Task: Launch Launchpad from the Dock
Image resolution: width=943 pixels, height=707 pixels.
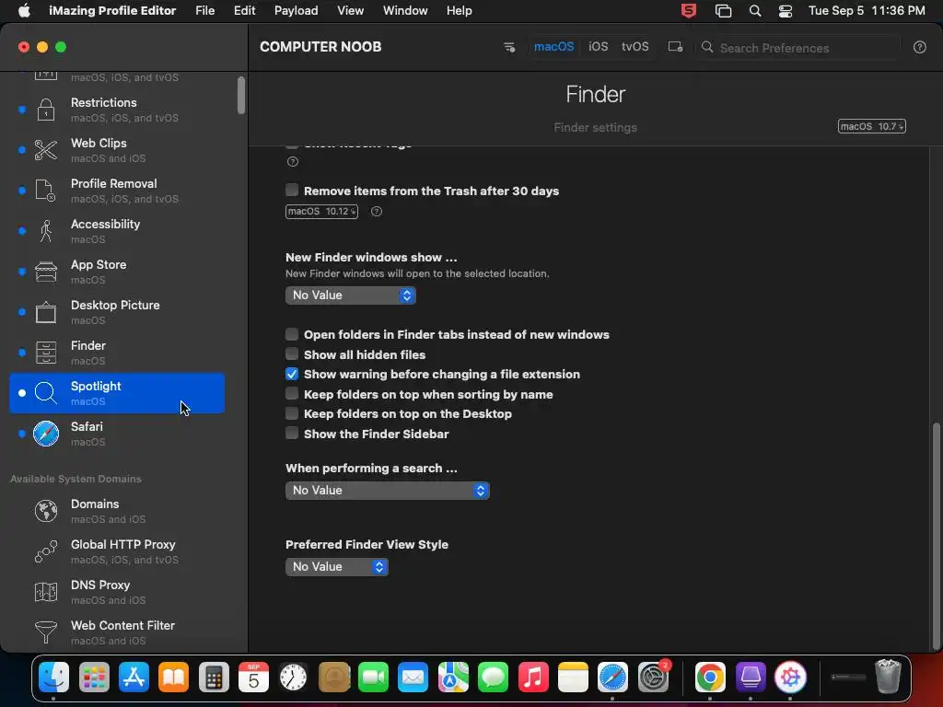Action: coord(94,678)
